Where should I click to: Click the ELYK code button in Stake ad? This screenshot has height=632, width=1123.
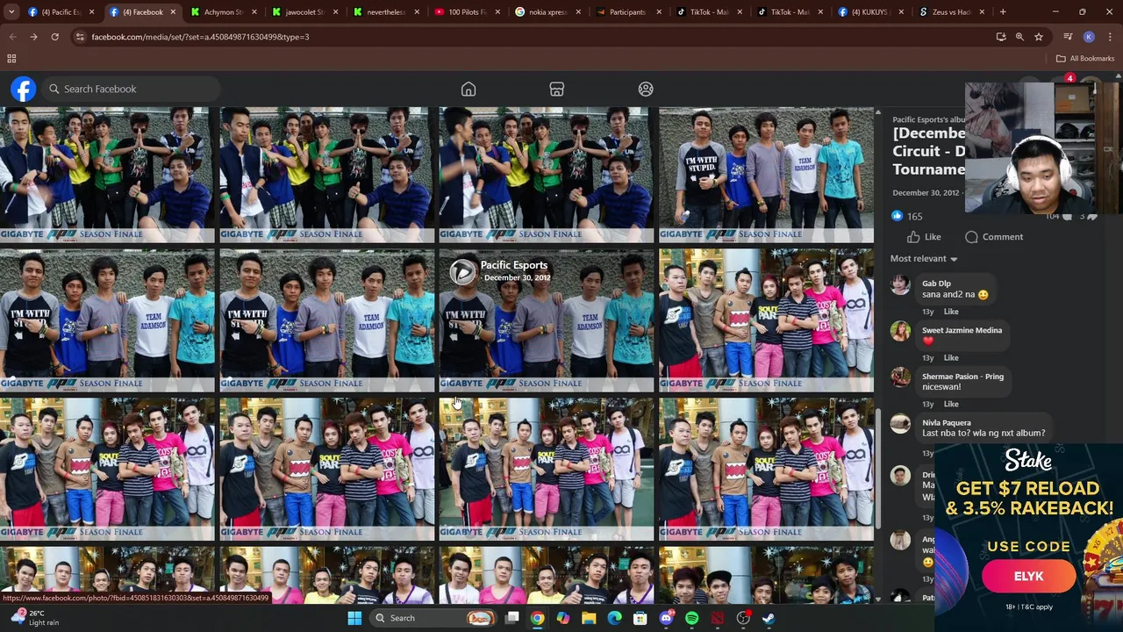[1028, 577]
